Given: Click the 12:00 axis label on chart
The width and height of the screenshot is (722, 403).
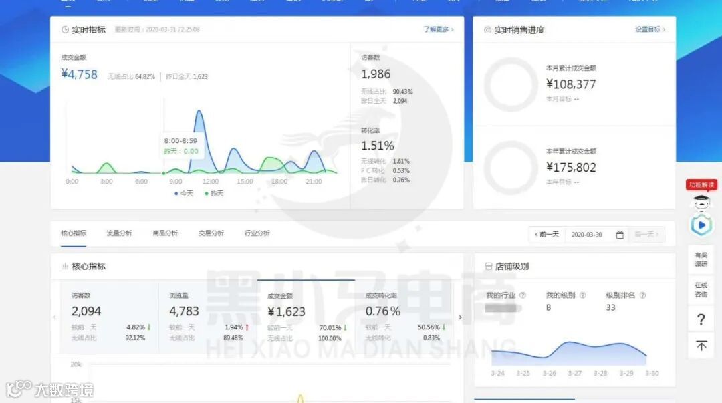Looking at the screenshot, I should tap(211, 182).
